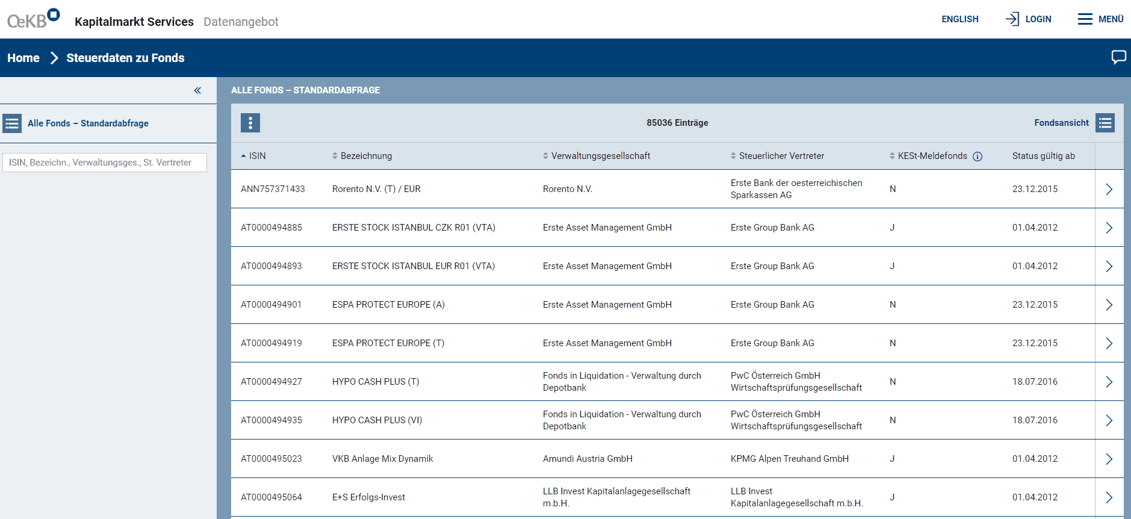Open Datenangebot link
The width and height of the screenshot is (1131, 519).
pyautogui.click(x=241, y=22)
